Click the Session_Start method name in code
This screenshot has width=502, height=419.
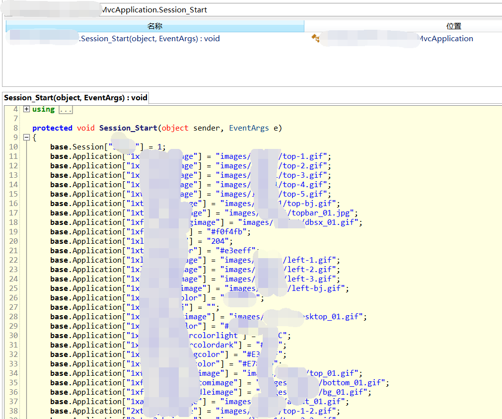point(129,128)
